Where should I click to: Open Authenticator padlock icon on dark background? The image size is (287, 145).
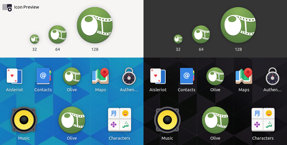coord(273,76)
